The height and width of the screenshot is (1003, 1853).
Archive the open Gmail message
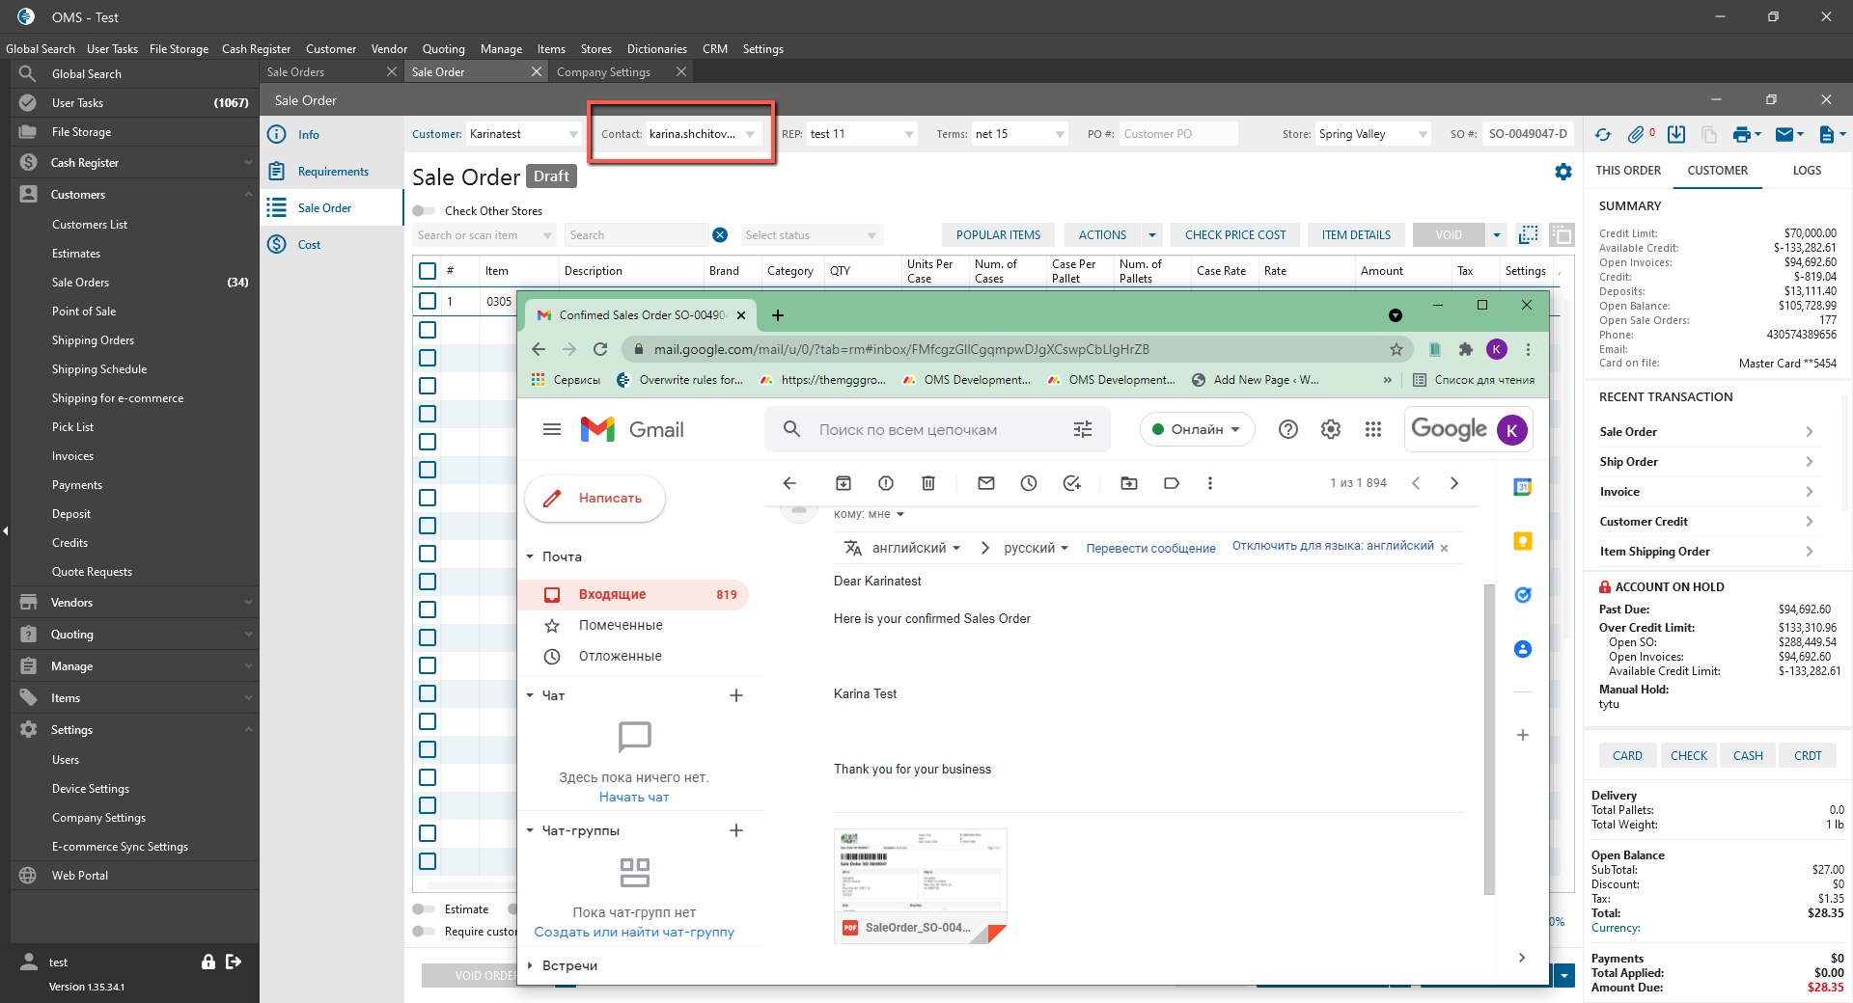click(843, 483)
